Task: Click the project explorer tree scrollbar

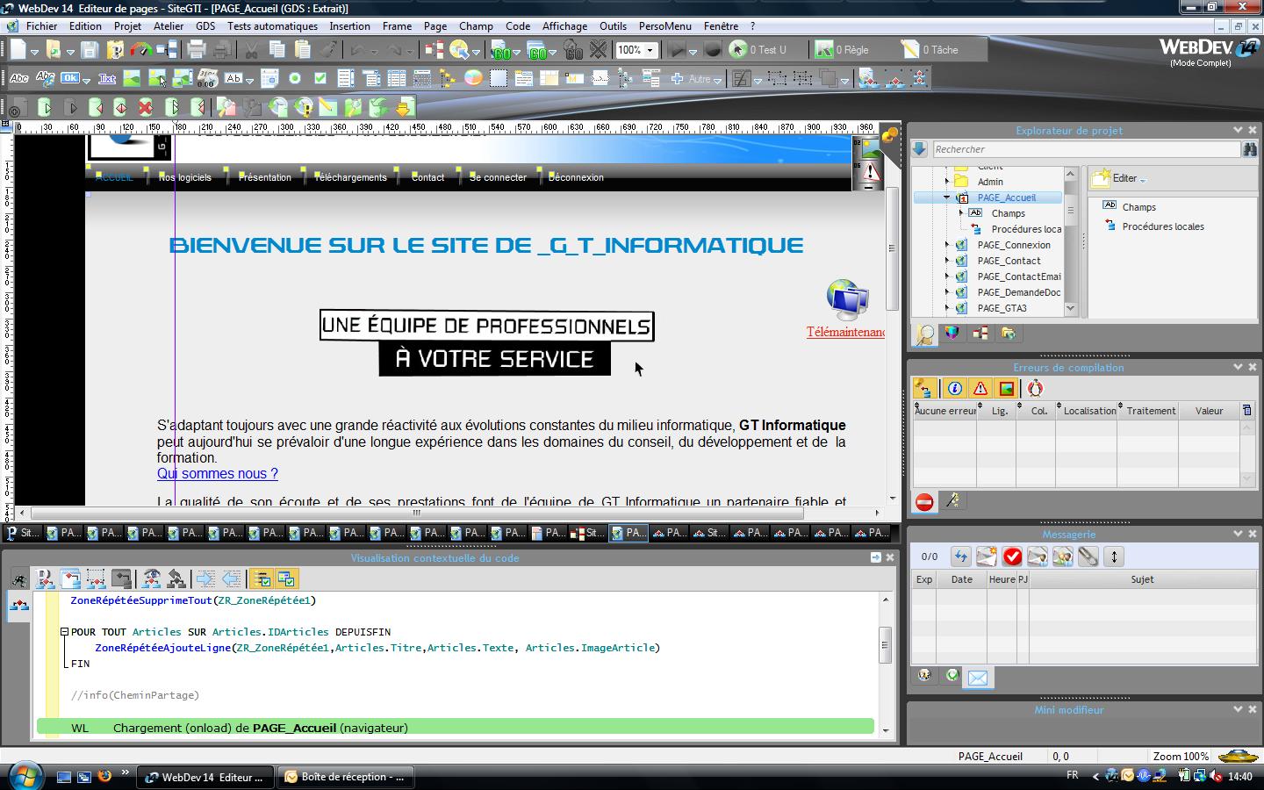Action: point(1070,241)
